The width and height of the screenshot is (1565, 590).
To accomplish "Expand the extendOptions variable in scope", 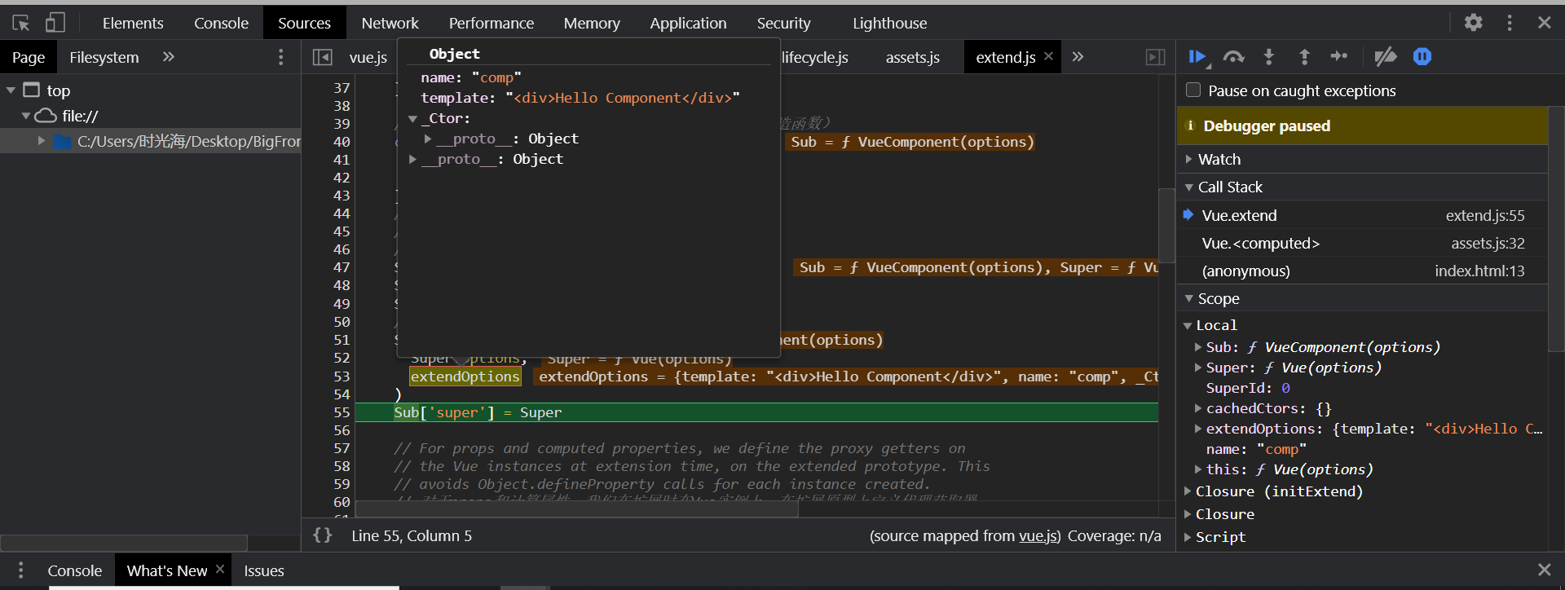I will [x=1198, y=429].
